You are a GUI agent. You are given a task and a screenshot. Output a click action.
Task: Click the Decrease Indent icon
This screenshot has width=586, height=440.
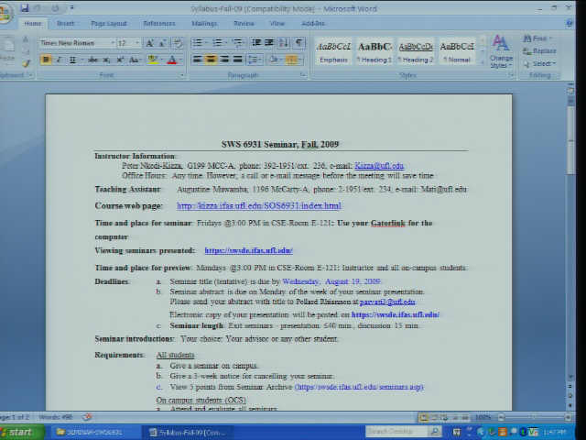(256, 42)
